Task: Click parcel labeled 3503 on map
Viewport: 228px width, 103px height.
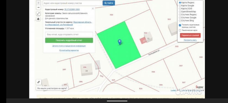Action: click(169, 19)
